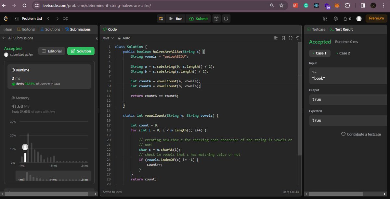Screen dimensions: 390x199
Task: Open the Java language dropdown
Action: coord(108,38)
